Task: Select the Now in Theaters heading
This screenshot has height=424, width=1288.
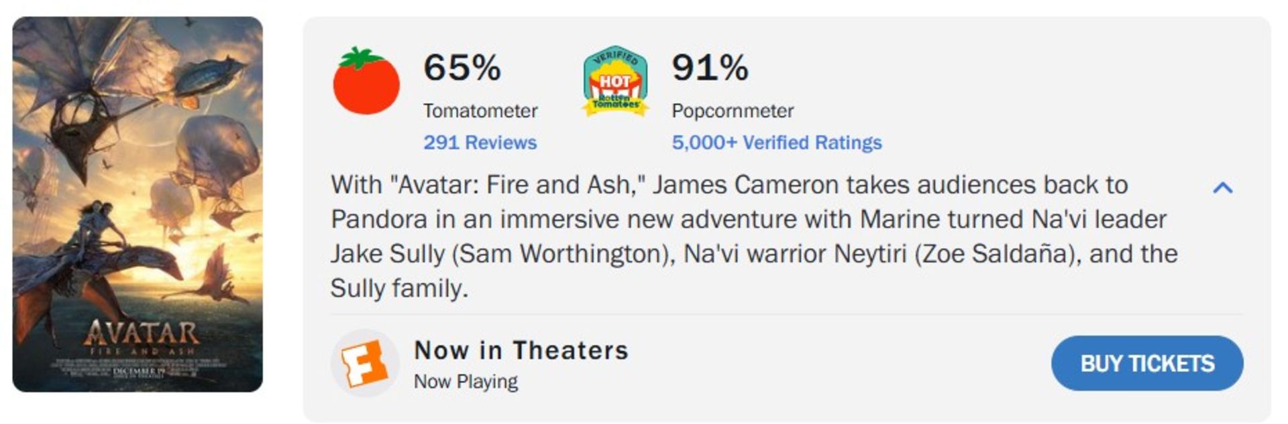Action: 521,349
